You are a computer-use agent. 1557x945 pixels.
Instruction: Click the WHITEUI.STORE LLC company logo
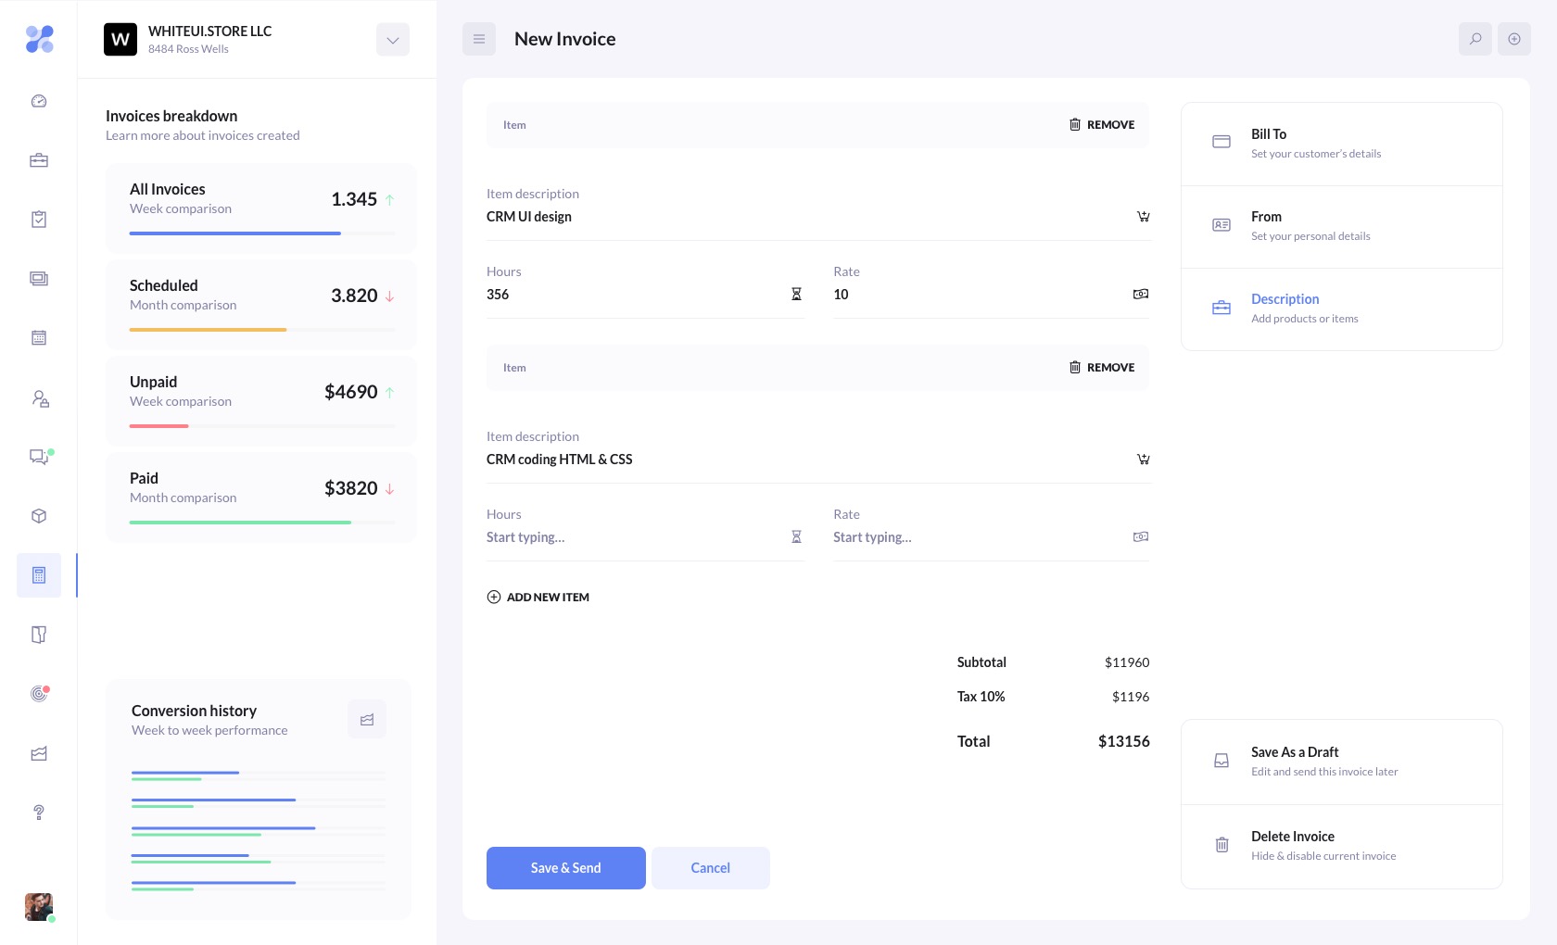[x=120, y=40]
